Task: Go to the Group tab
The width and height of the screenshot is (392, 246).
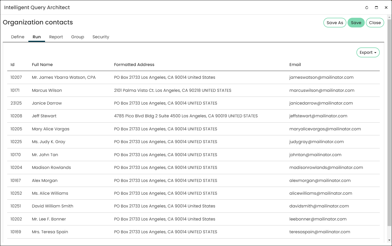Action: coord(78,37)
